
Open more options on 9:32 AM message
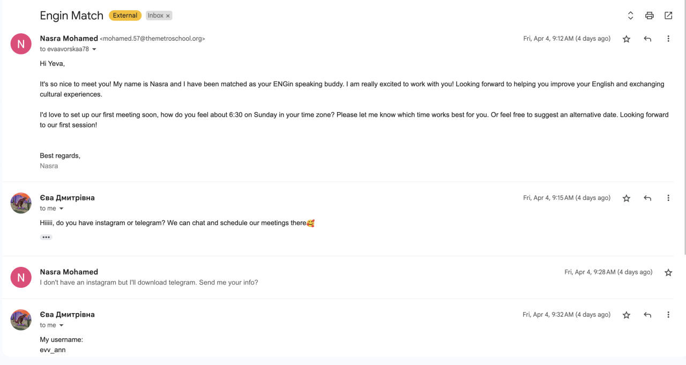[668, 315]
